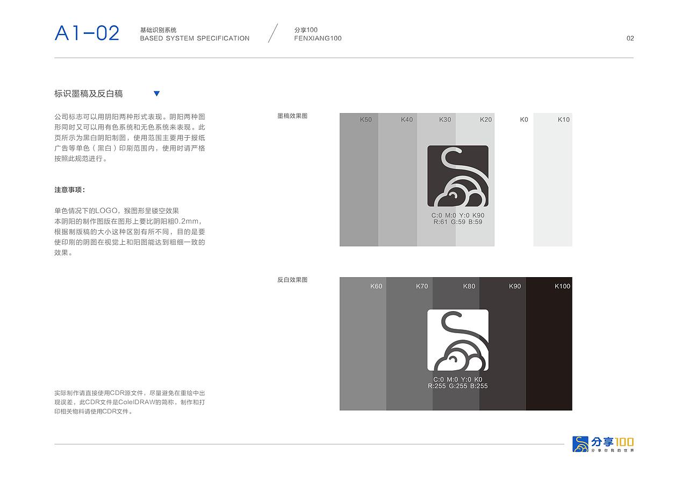
Task: Click the 基础识别系统 header text
Action: point(158,30)
